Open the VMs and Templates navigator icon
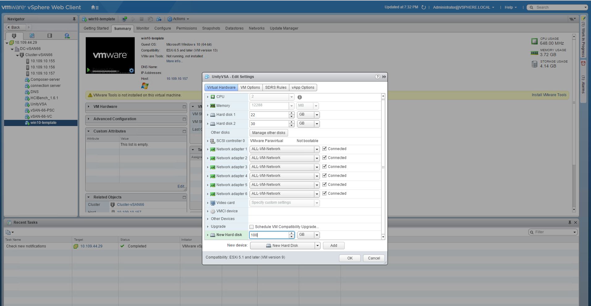This screenshot has height=306, width=591. tap(32, 36)
